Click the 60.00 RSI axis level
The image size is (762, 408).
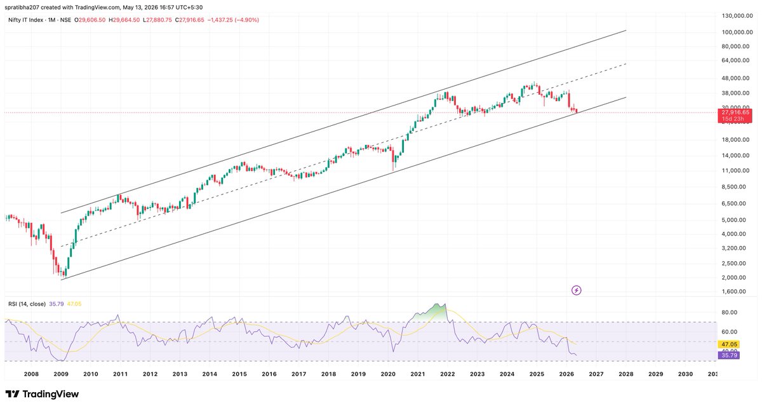pos(728,332)
